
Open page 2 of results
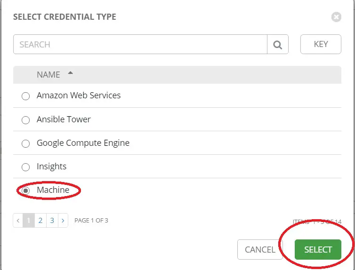40,221
